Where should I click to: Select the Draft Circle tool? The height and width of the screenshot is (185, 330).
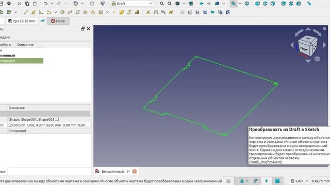coord(62,12)
